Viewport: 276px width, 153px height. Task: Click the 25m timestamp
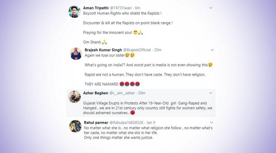pyautogui.click(x=158, y=50)
